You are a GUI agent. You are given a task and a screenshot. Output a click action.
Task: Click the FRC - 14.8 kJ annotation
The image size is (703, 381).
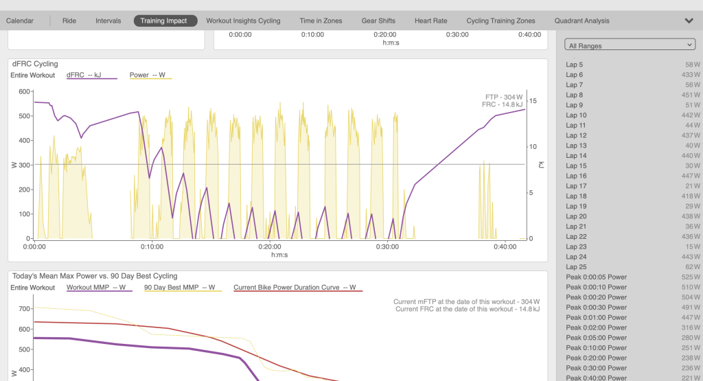click(x=502, y=104)
